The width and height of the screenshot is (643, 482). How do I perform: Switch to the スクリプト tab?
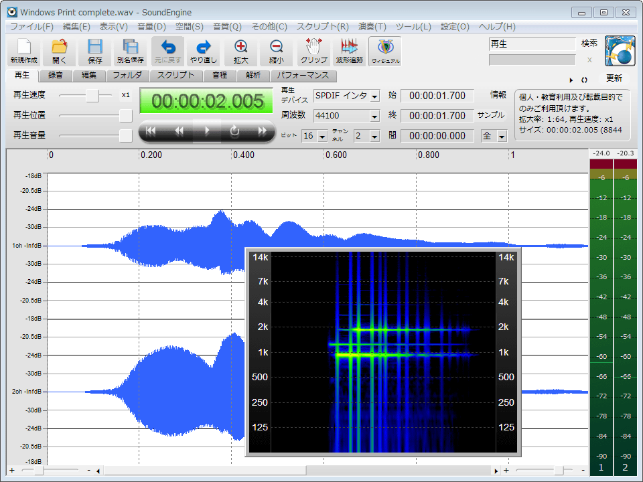click(x=175, y=76)
